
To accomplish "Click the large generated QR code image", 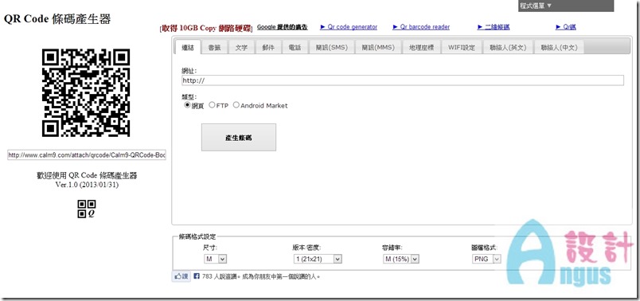I will [86, 92].
